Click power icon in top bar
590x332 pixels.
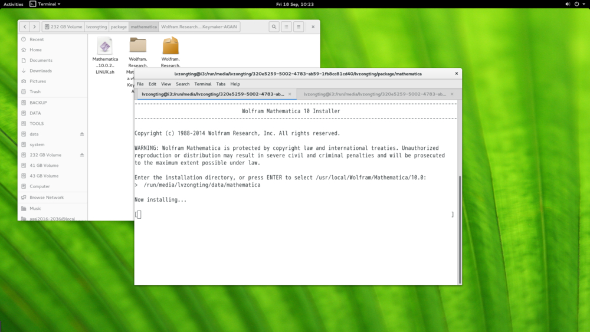pyautogui.click(x=576, y=4)
